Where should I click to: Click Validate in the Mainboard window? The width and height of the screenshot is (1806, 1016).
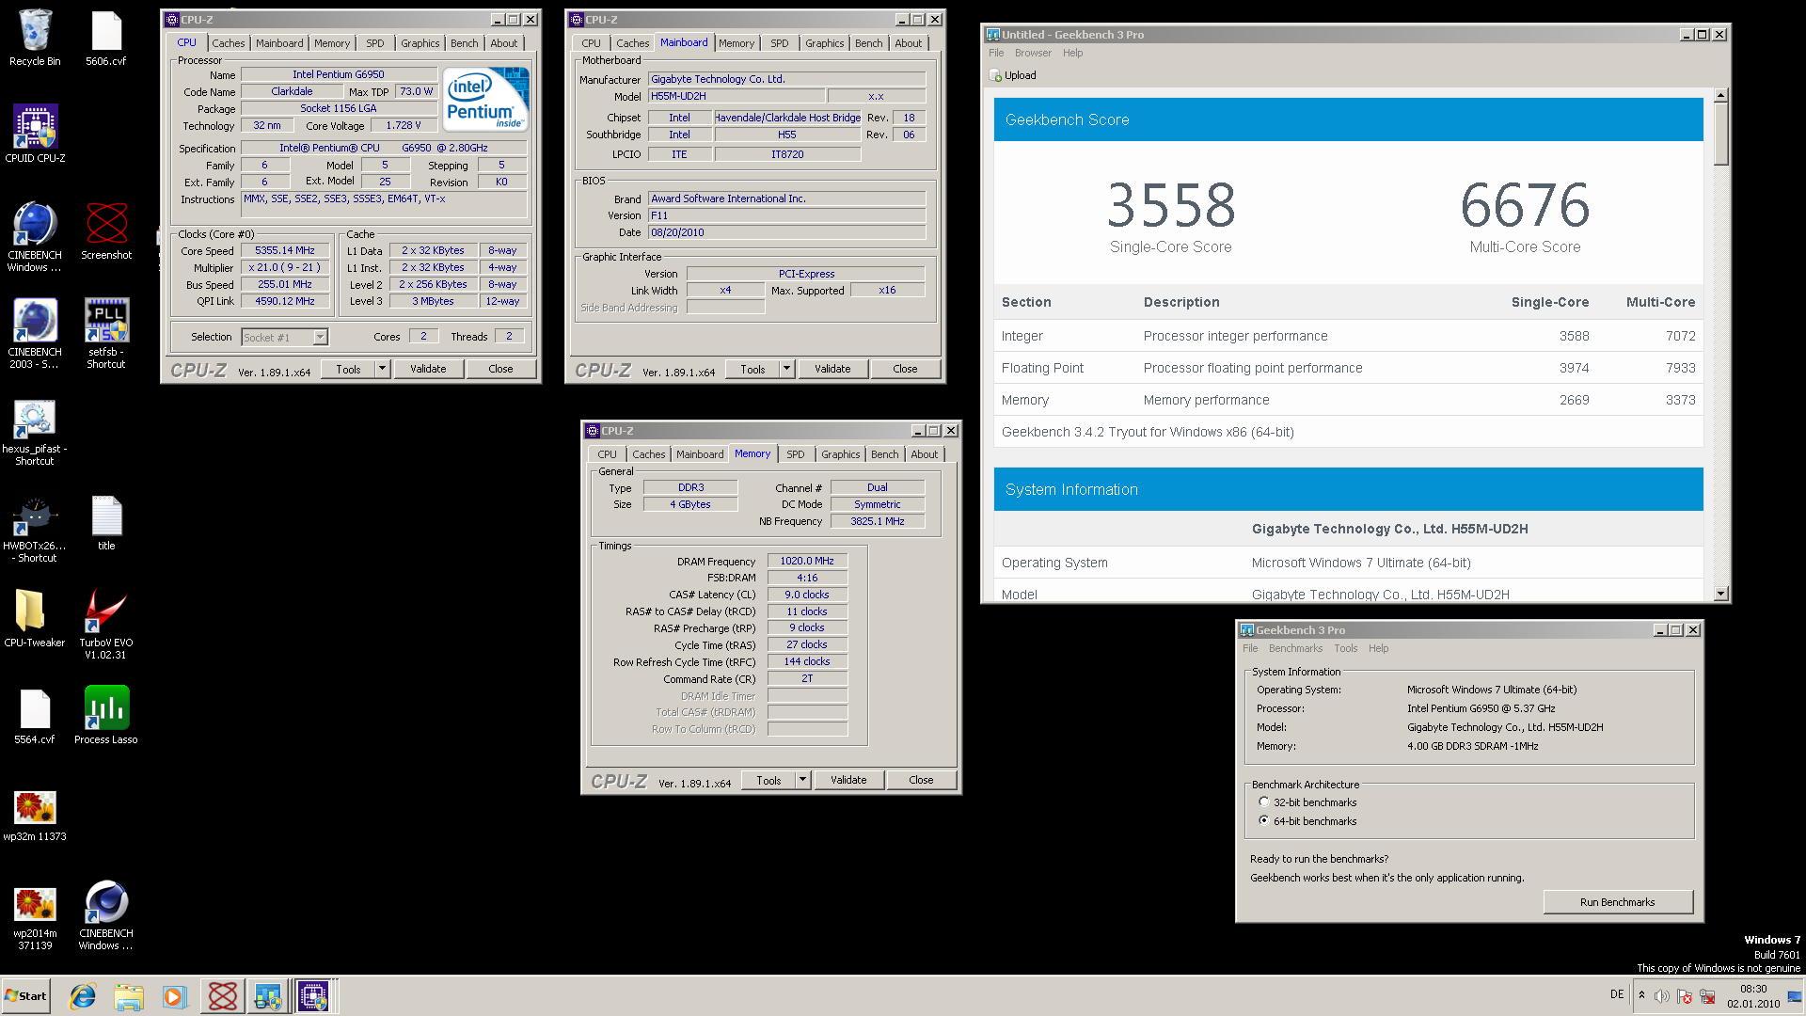[832, 369]
